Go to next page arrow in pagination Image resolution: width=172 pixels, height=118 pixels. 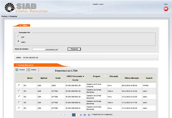pos(81,115)
